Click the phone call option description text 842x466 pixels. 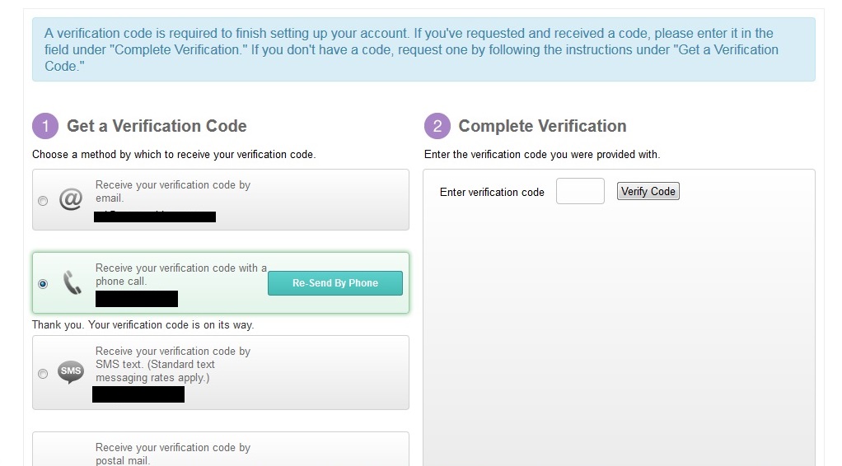(181, 274)
